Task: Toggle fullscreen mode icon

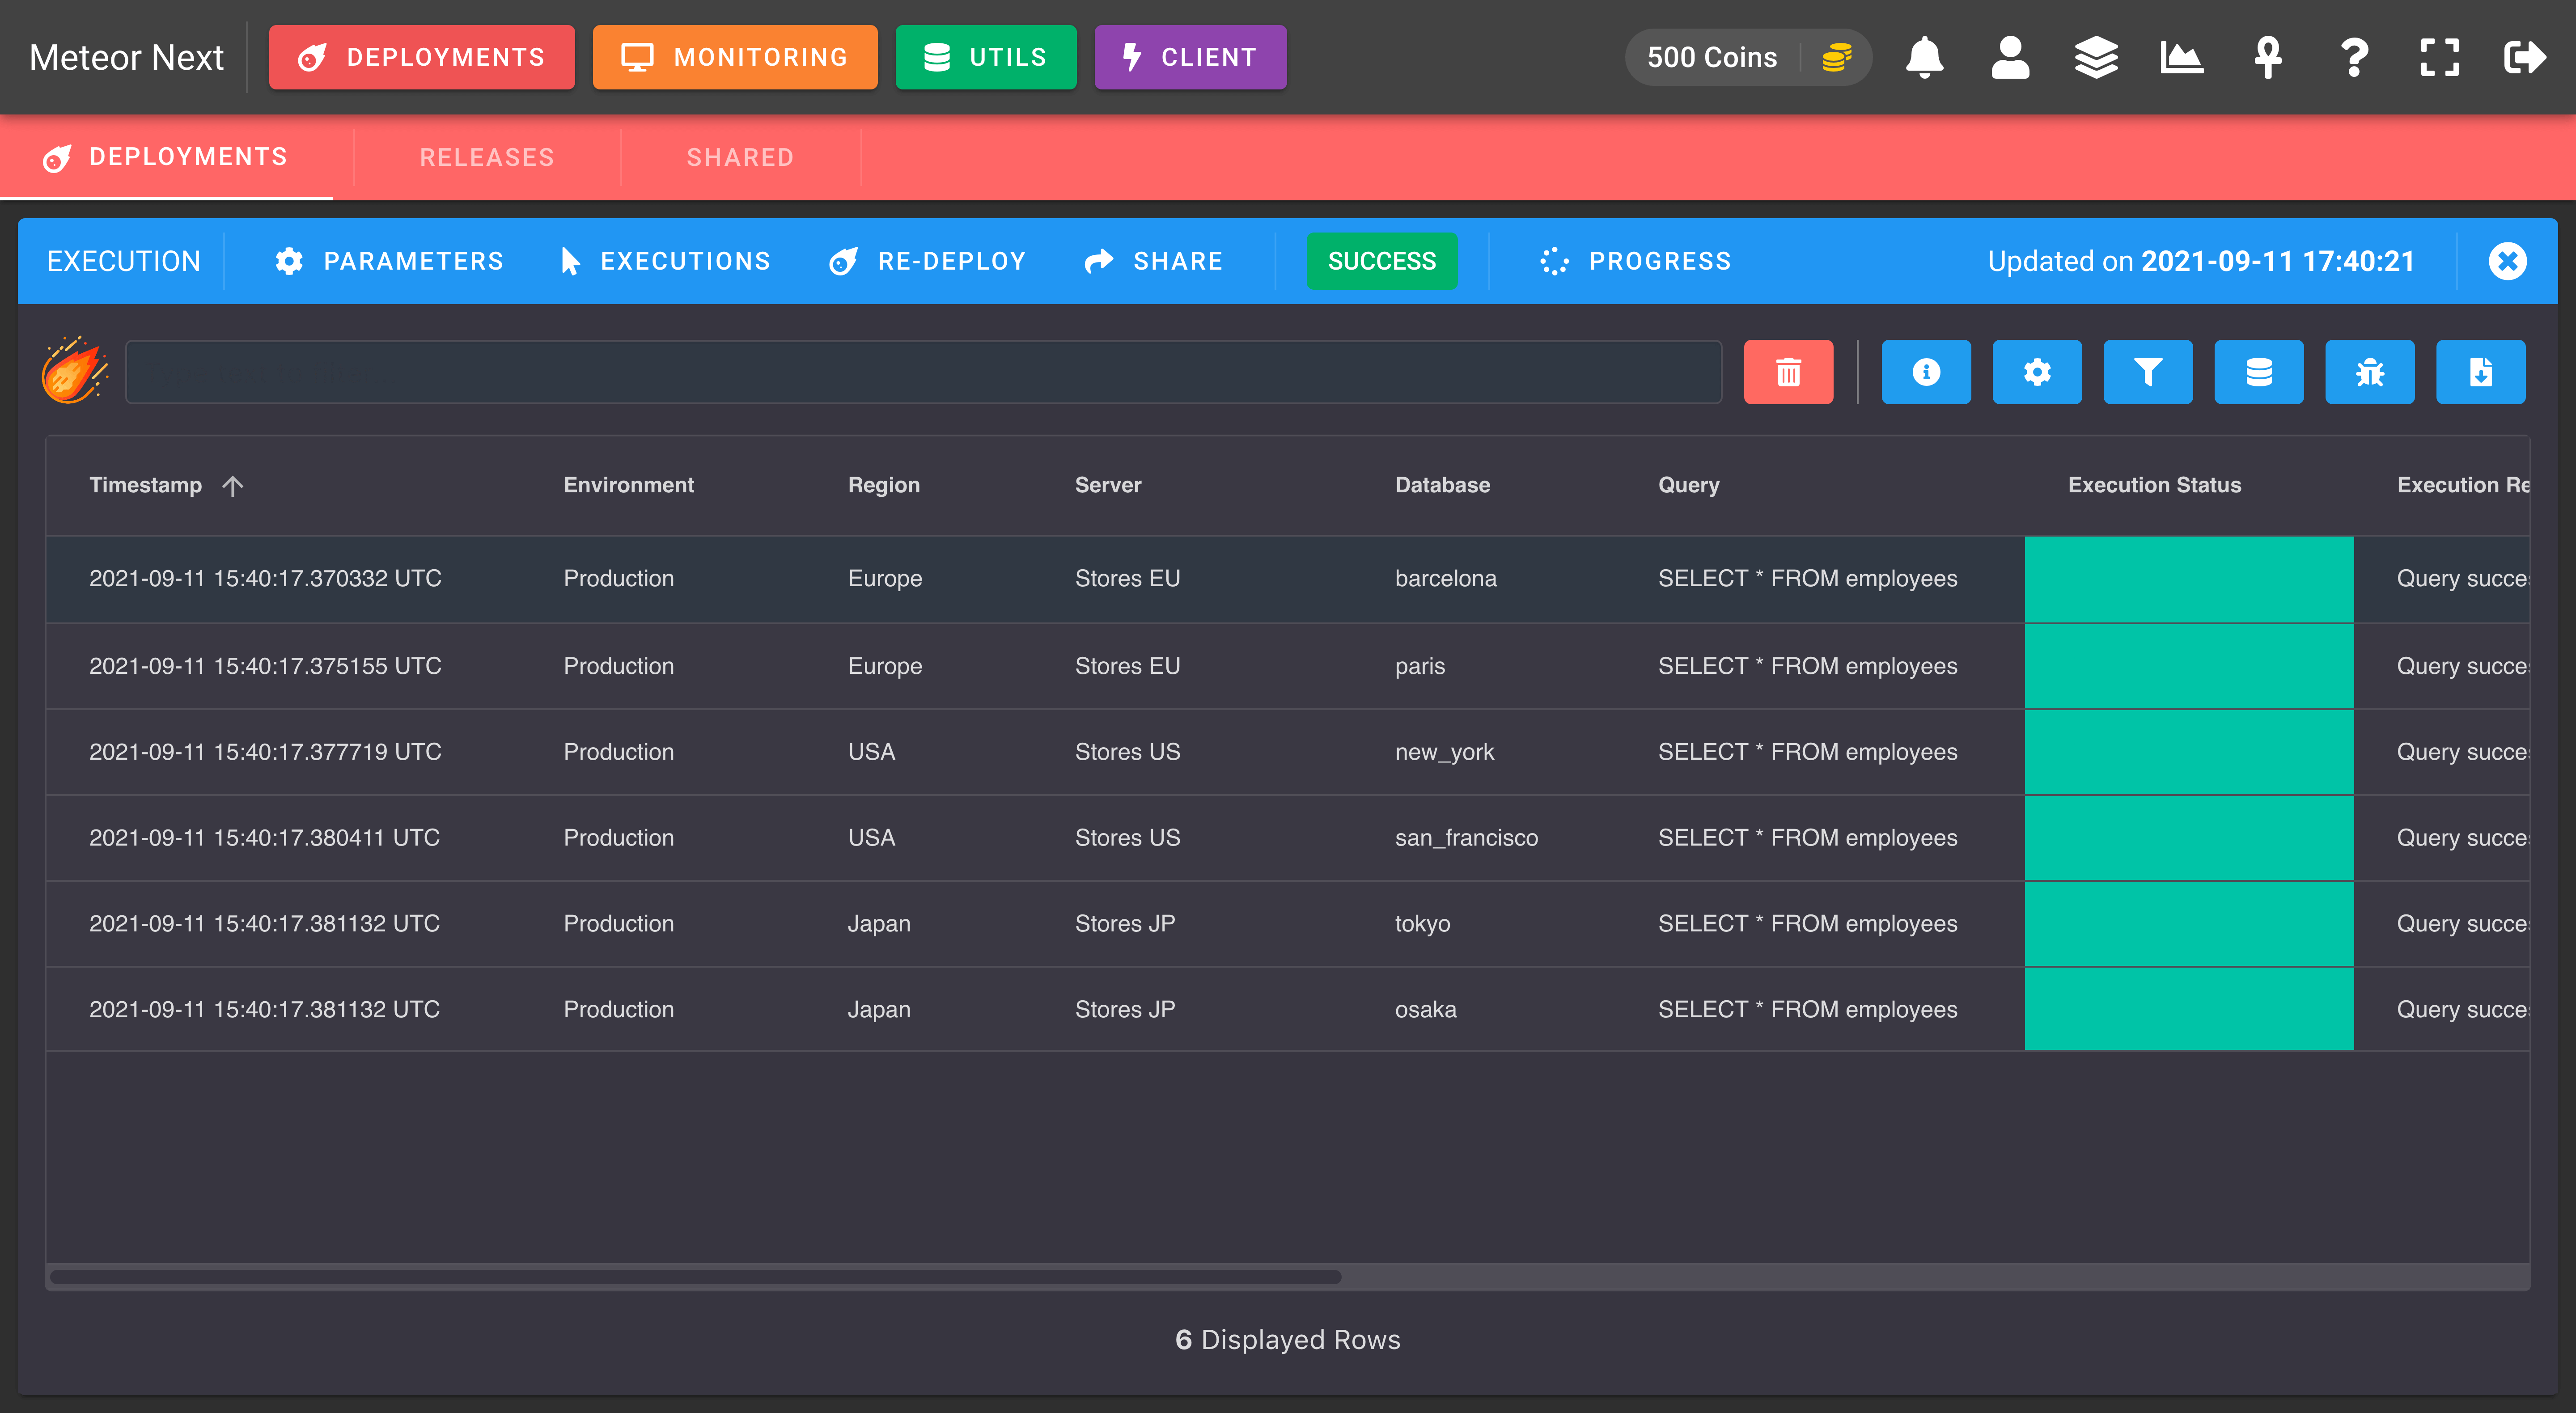Action: click(x=2440, y=57)
